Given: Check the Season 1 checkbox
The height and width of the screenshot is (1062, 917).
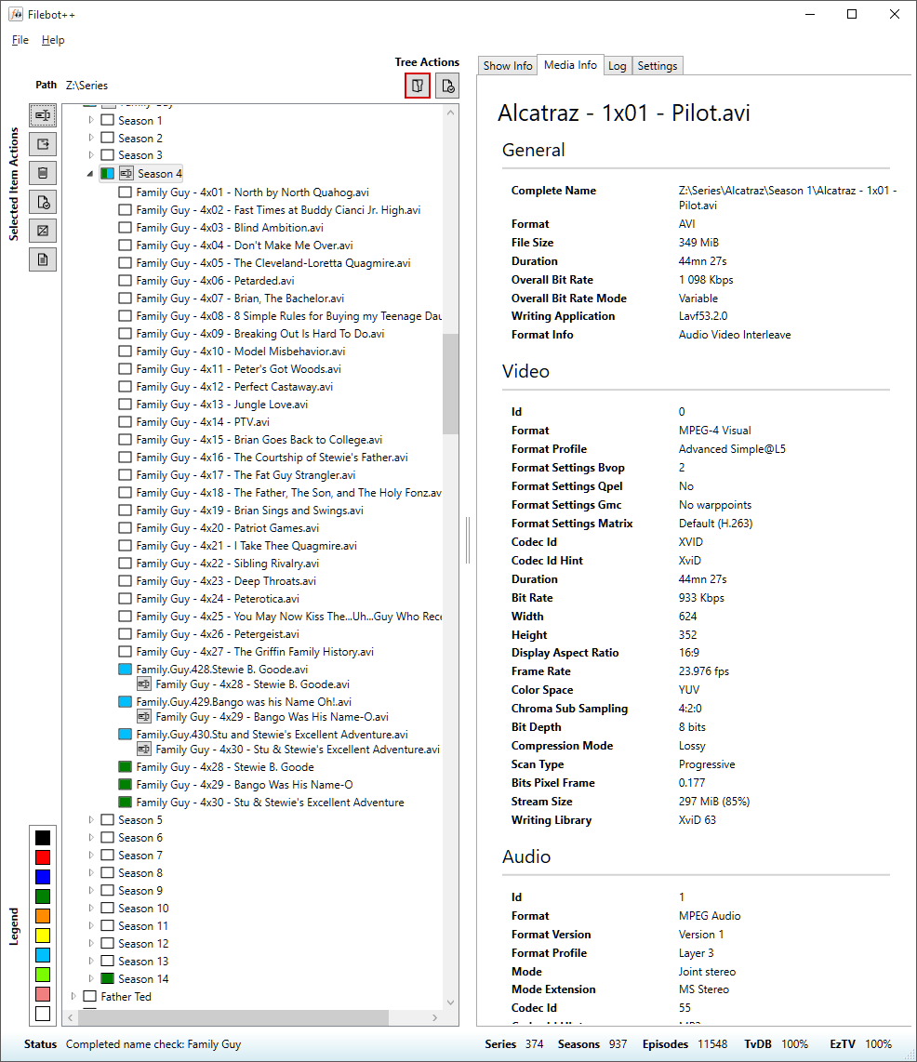Looking at the screenshot, I should (x=107, y=120).
